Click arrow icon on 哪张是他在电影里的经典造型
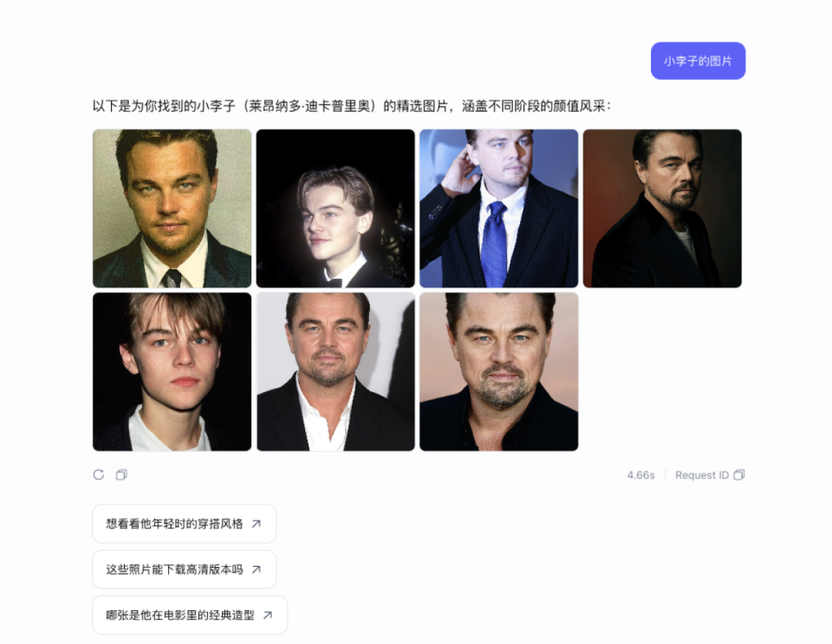The width and height of the screenshot is (832, 644). click(268, 615)
